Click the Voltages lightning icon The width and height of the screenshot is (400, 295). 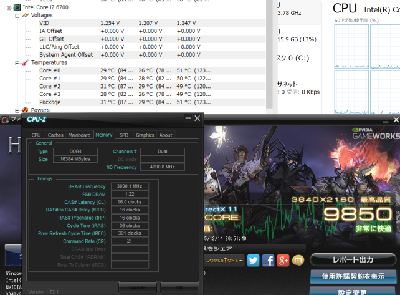pos(26,16)
